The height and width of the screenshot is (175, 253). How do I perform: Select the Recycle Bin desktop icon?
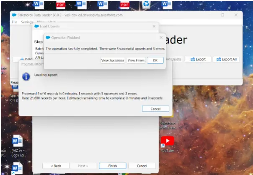[146, 4]
